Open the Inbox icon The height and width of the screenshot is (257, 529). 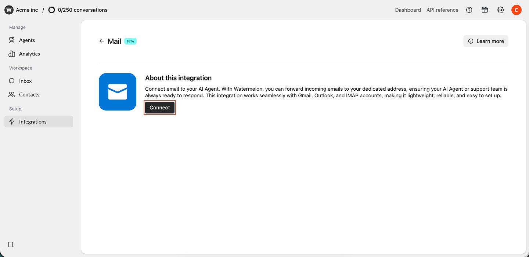(11, 81)
